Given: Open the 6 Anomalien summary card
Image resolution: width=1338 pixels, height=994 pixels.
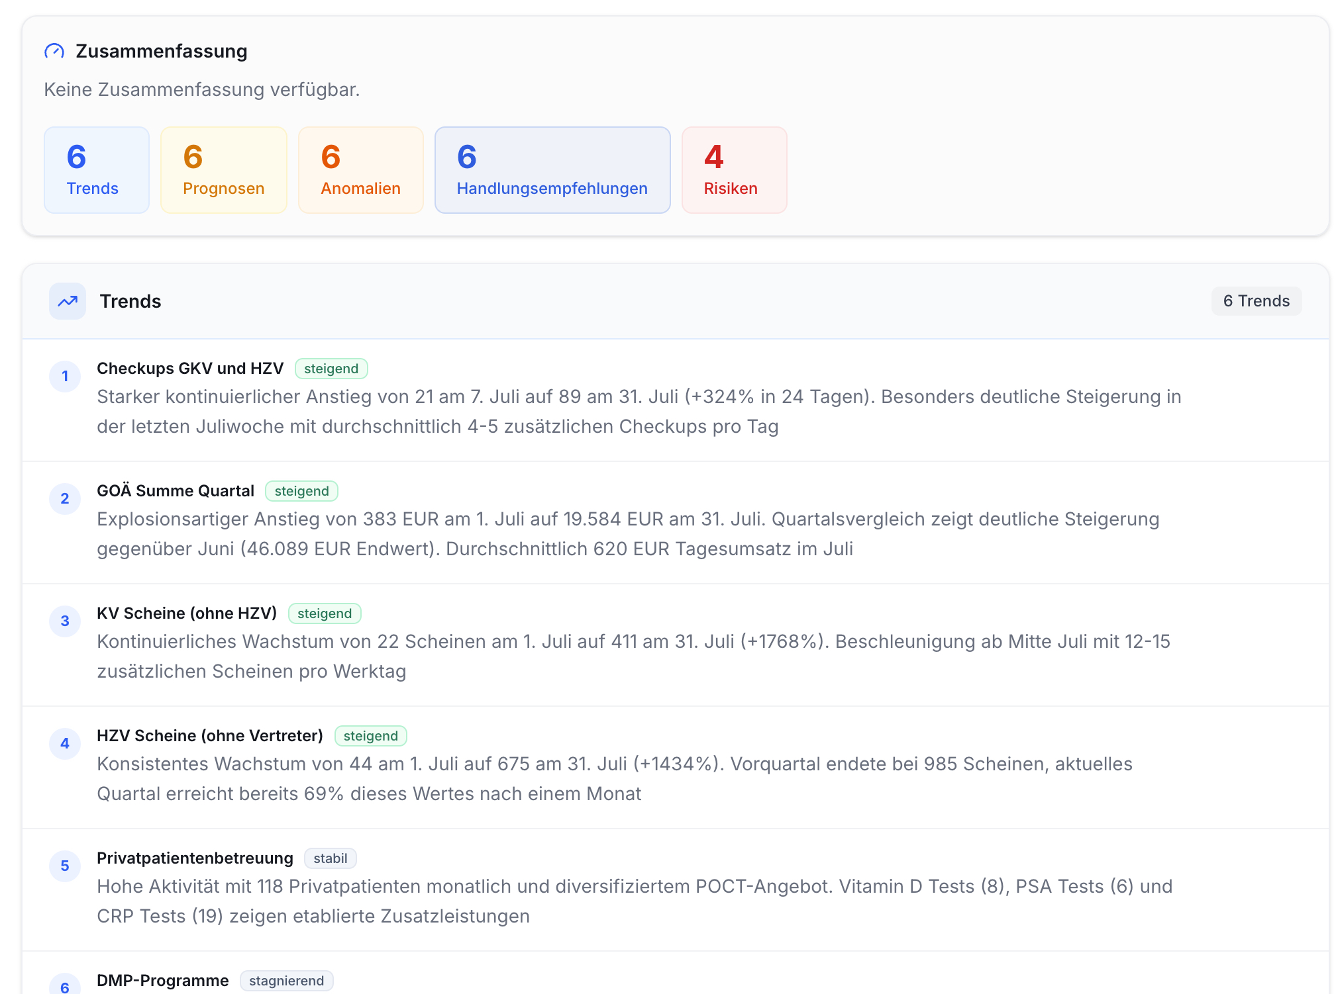Looking at the screenshot, I should 361,170.
